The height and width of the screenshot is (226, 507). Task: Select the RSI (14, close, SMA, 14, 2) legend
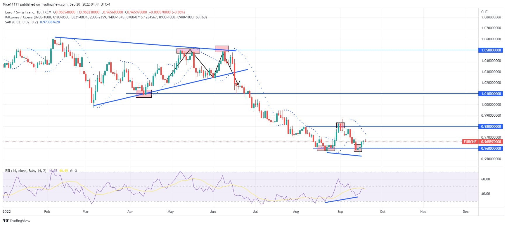26,171
